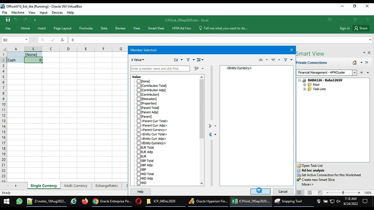374x210 pixels.
Task: Open the HFM Ad Hoc ribbon tab
Action: [x=181, y=28]
